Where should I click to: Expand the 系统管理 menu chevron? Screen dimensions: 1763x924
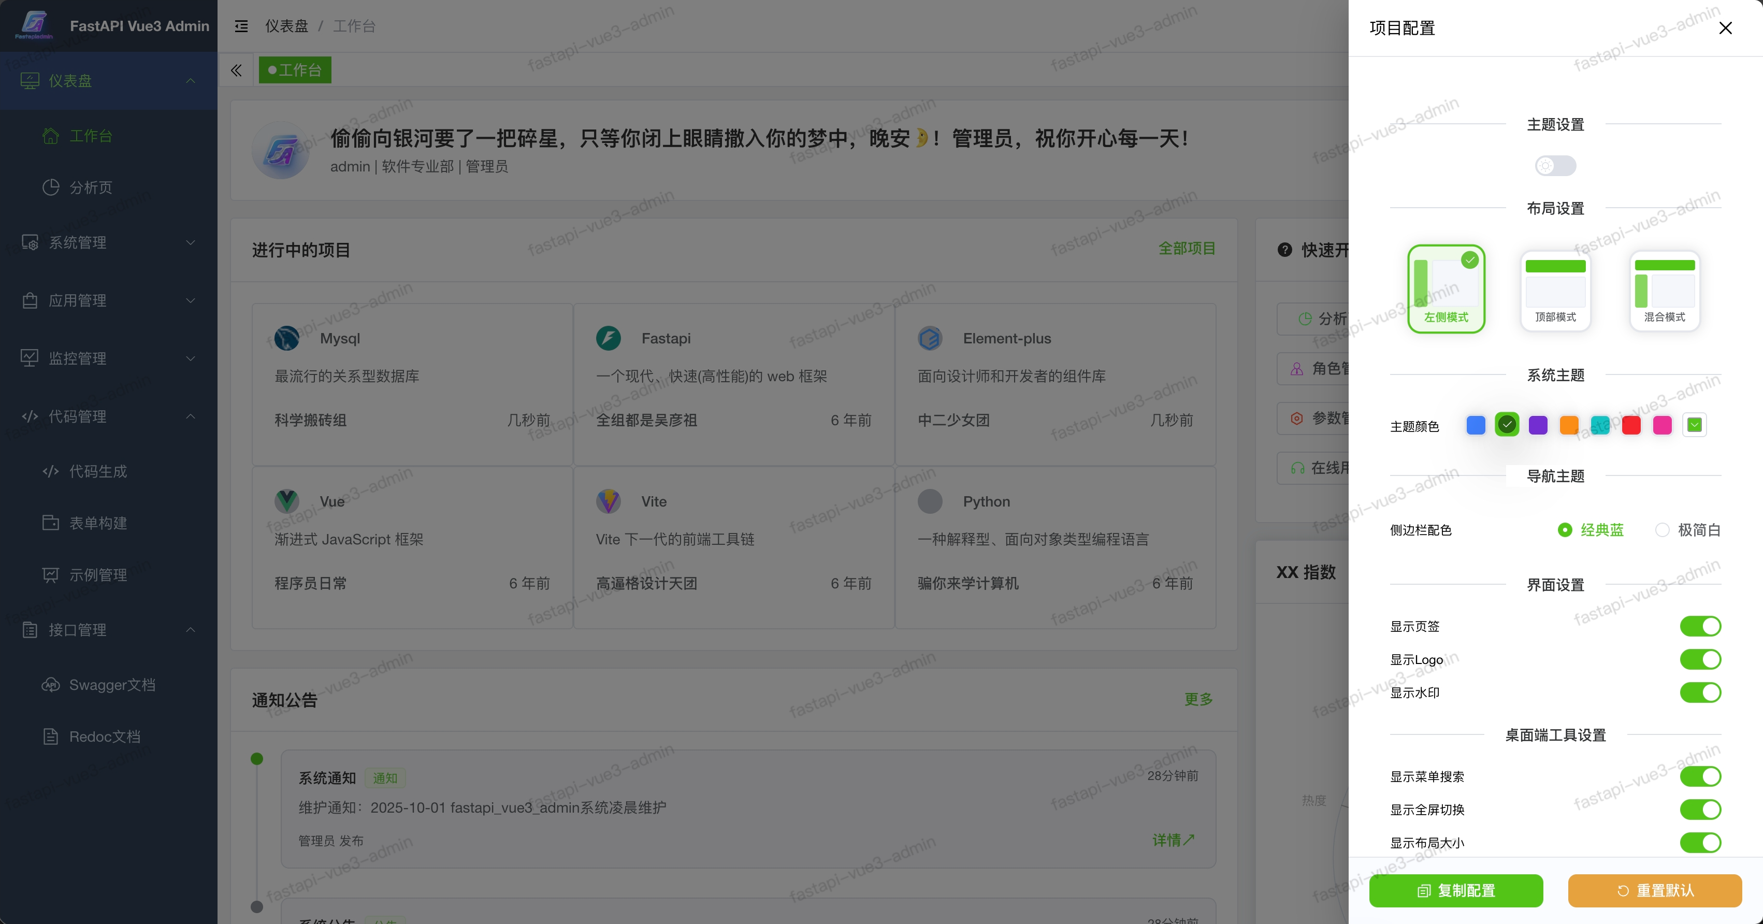click(190, 242)
